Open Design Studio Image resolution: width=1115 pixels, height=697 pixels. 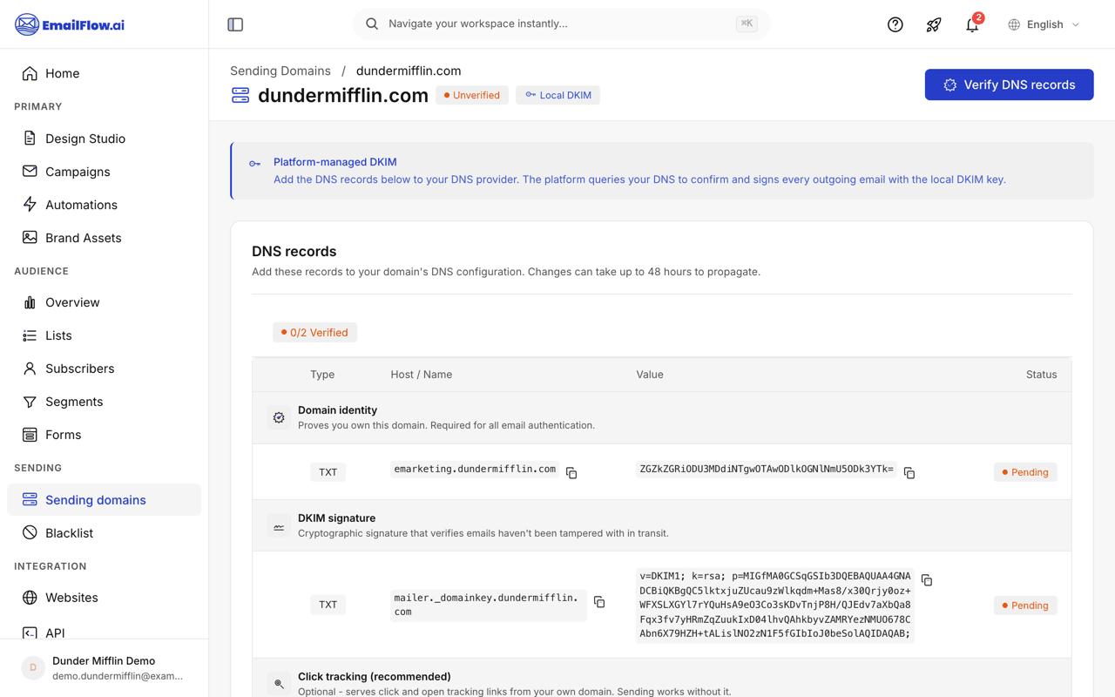tap(104, 139)
